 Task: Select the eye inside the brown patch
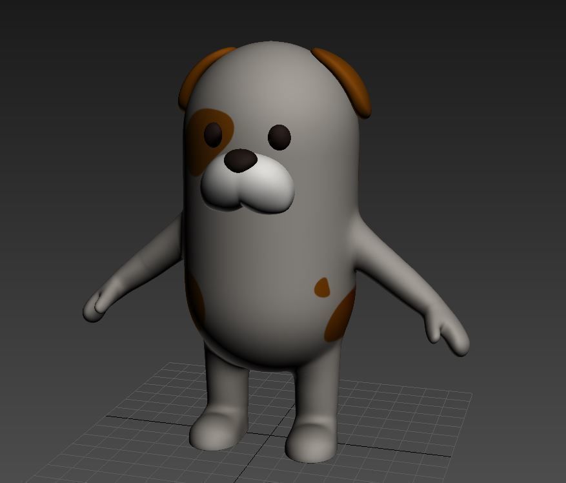tap(213, 135)
